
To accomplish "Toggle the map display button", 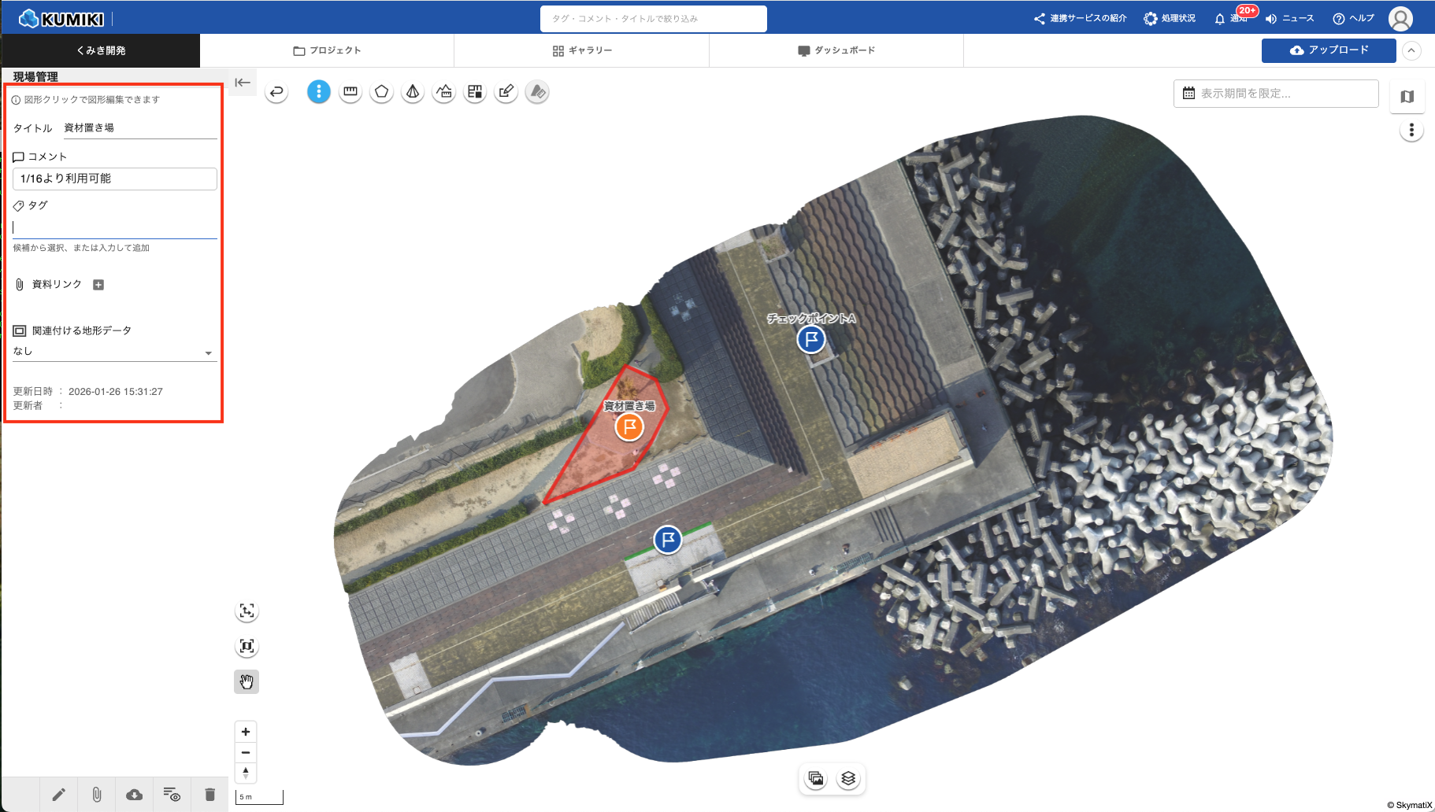I will [1407, 97].
